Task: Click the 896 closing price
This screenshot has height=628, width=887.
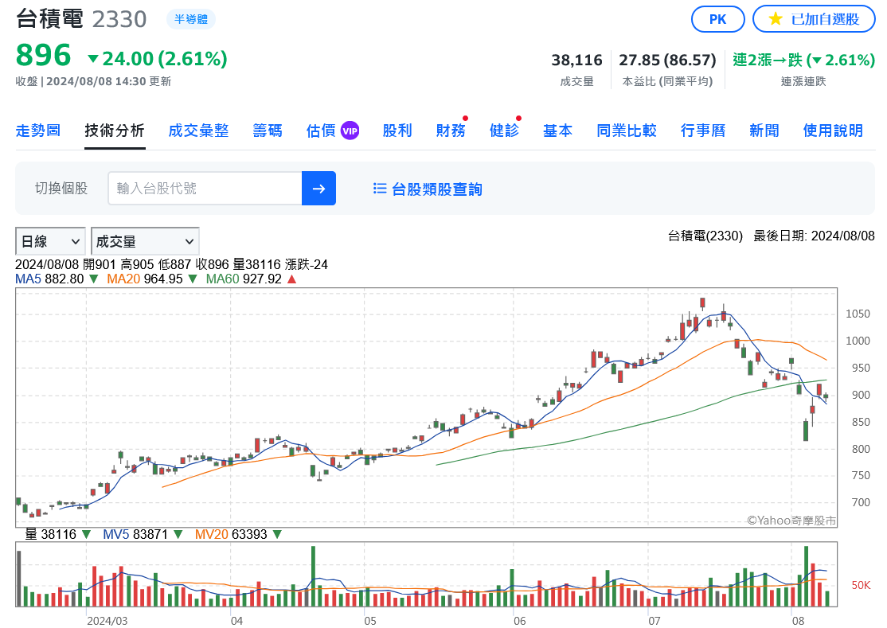Action: click(x=44, y=56)
